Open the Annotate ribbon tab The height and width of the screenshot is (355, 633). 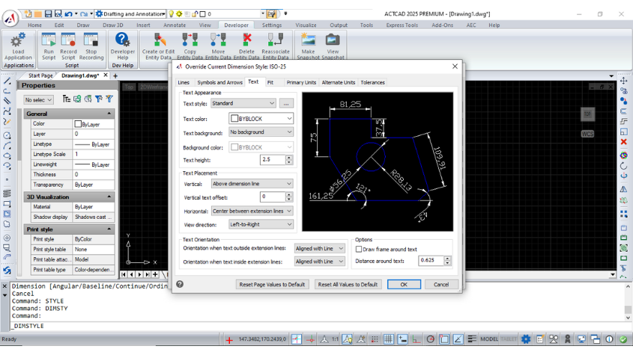[175, 25]
